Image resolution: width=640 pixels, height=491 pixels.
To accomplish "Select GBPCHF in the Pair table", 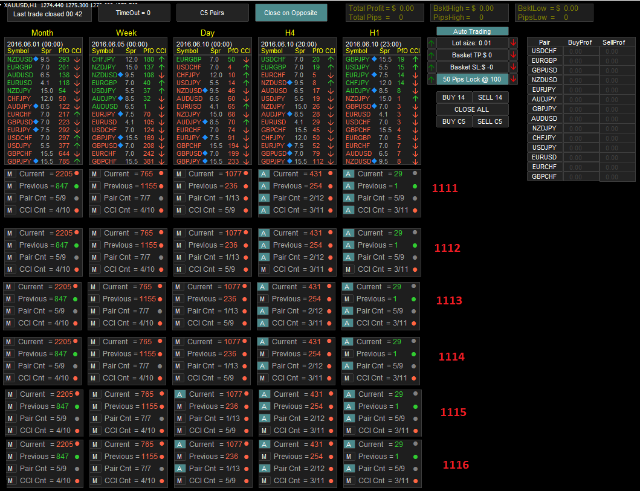I will point(545,176).
